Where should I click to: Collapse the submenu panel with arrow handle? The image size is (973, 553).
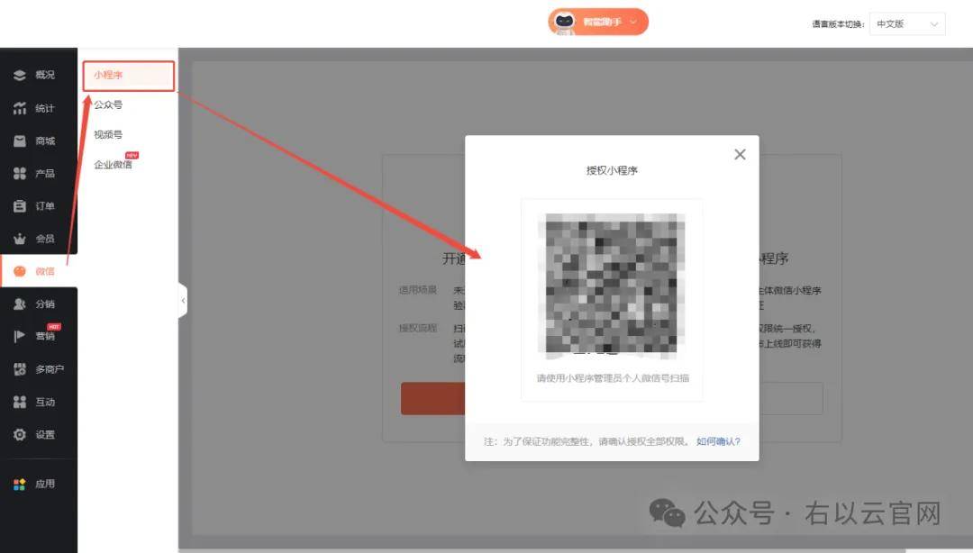183,301
